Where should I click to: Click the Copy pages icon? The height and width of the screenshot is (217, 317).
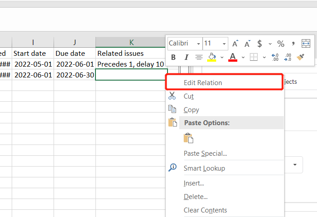click(x=172, y=109)
